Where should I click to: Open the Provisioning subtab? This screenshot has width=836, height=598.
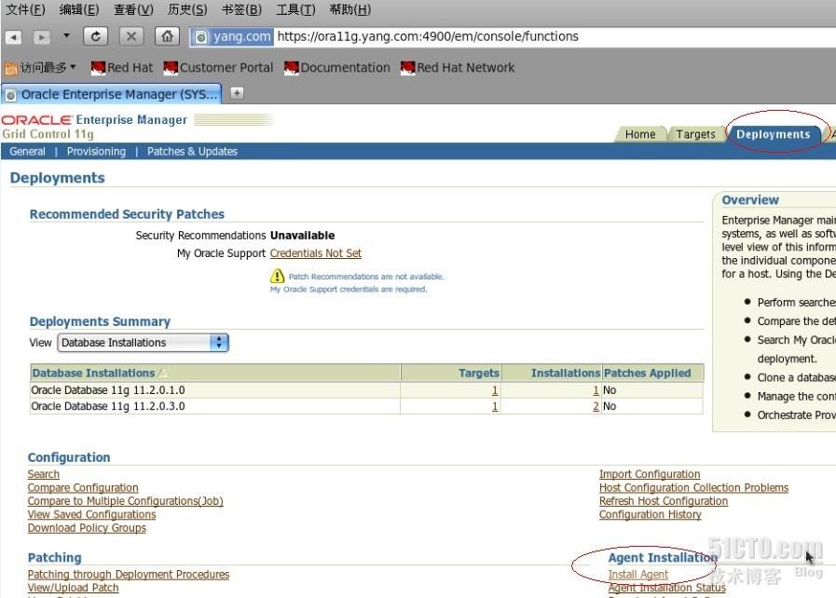[x=97, y=152]
